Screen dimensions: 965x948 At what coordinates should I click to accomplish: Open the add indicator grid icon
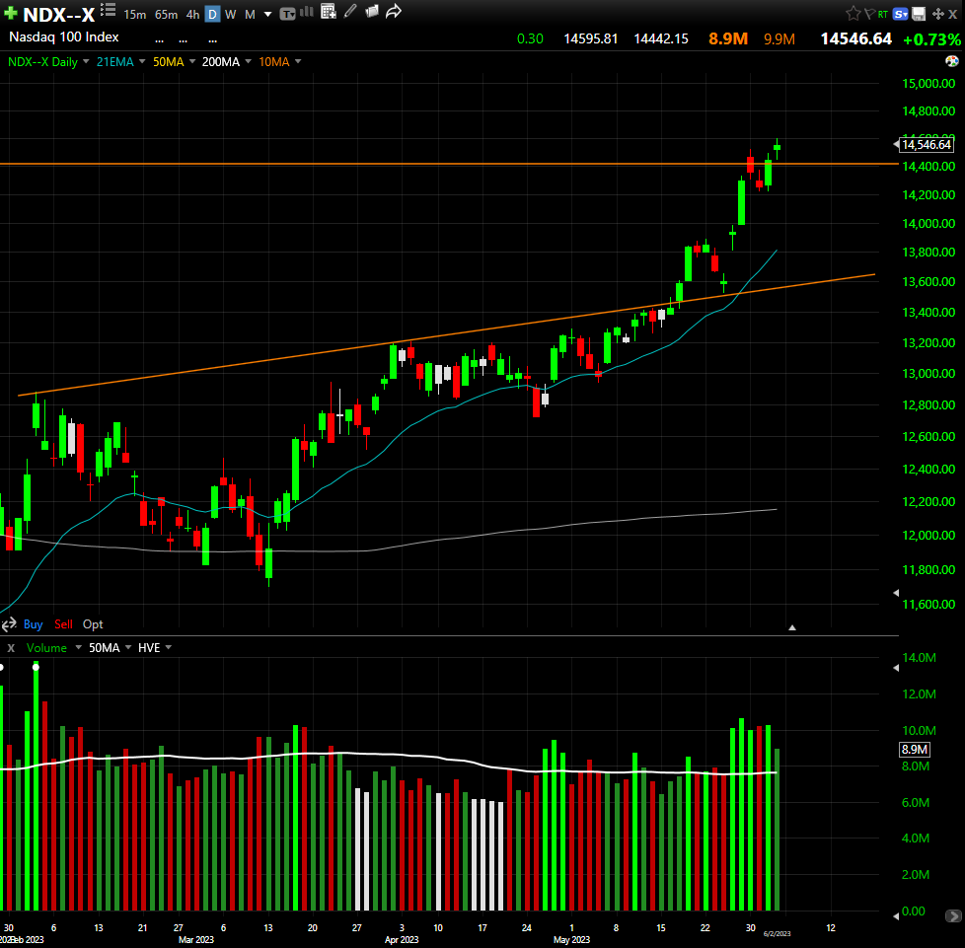329,11
